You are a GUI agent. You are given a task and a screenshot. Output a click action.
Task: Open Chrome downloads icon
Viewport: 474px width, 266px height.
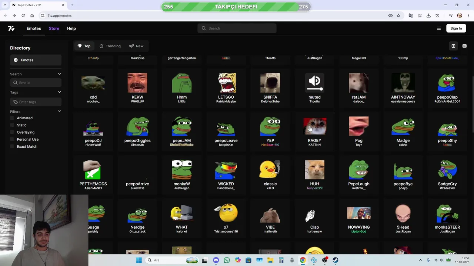428,16
